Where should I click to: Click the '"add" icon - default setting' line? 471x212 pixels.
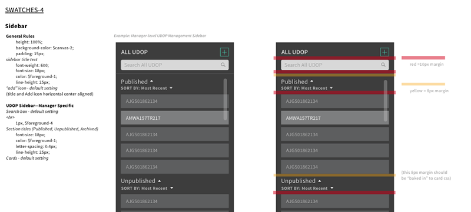point(32,88)
